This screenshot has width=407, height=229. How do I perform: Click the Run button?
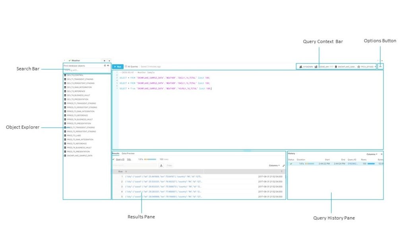click(118, 66)
